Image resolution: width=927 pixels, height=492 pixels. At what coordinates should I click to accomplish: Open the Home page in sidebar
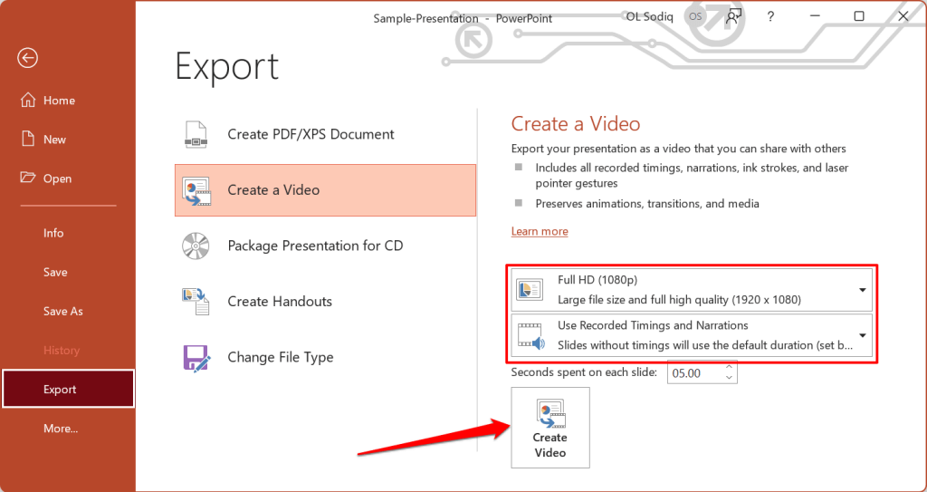68,101
